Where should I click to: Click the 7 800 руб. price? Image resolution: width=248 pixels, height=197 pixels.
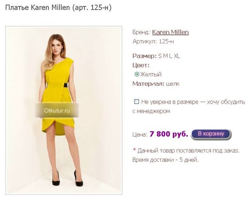(169, 134)
